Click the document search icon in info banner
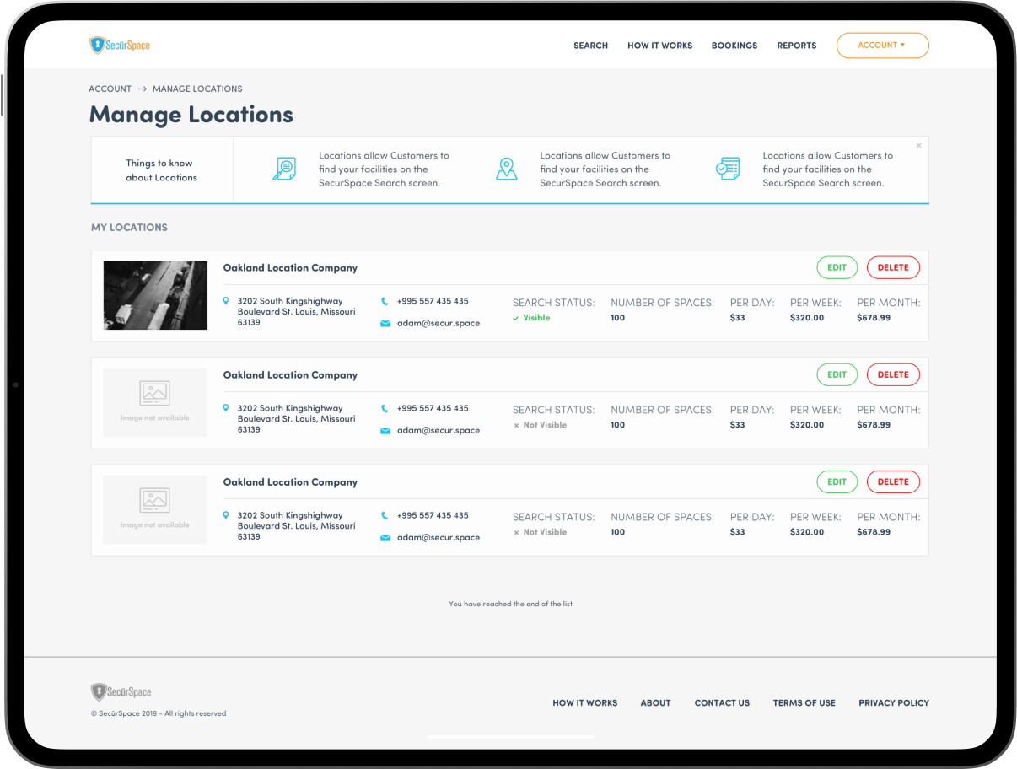 [284, 169]
